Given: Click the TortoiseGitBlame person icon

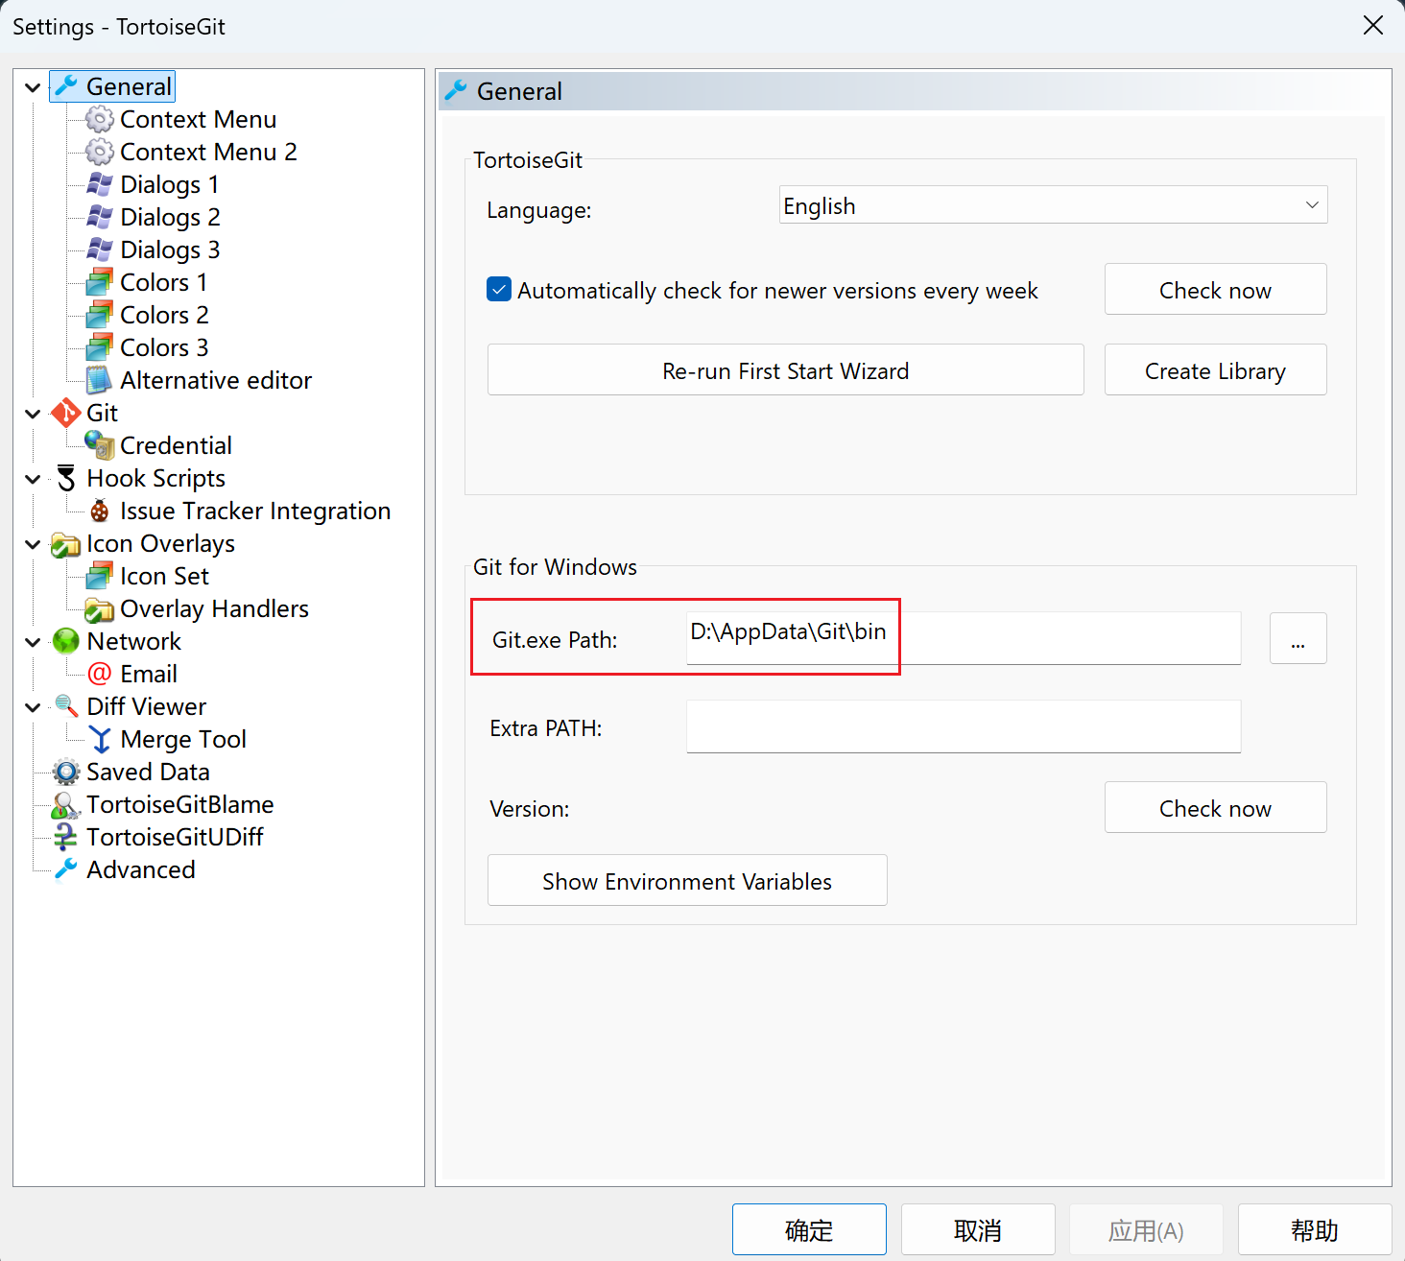Looking at the screenshot, I should (66, 804).
